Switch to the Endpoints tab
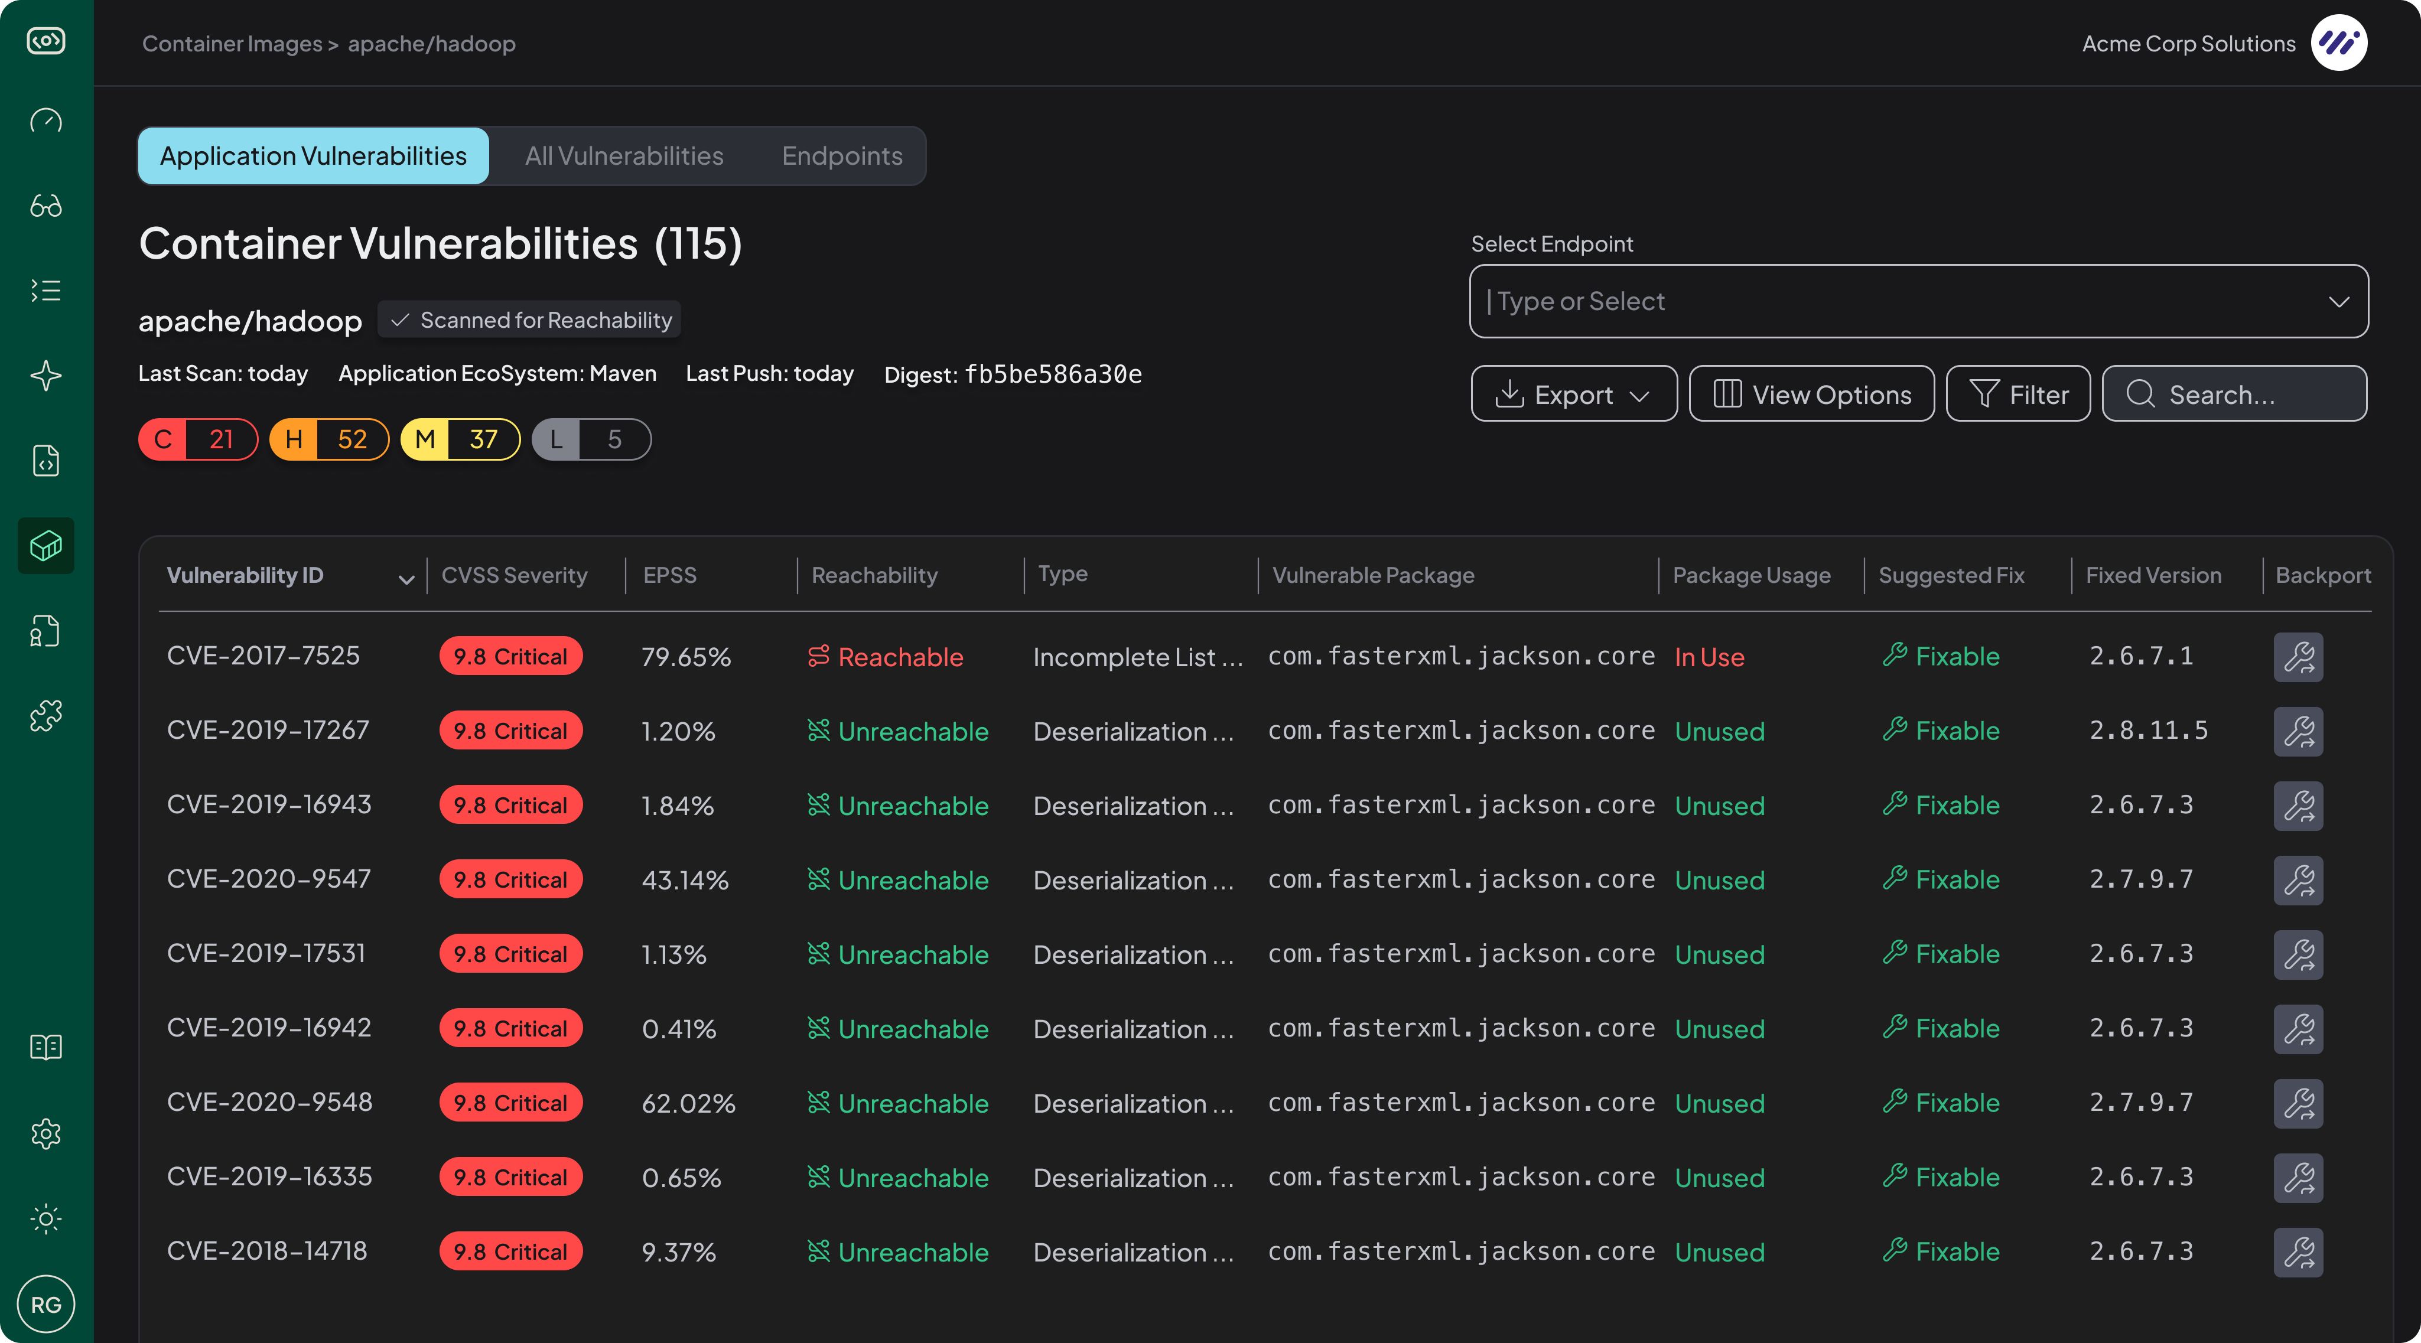 coord(842,156)
